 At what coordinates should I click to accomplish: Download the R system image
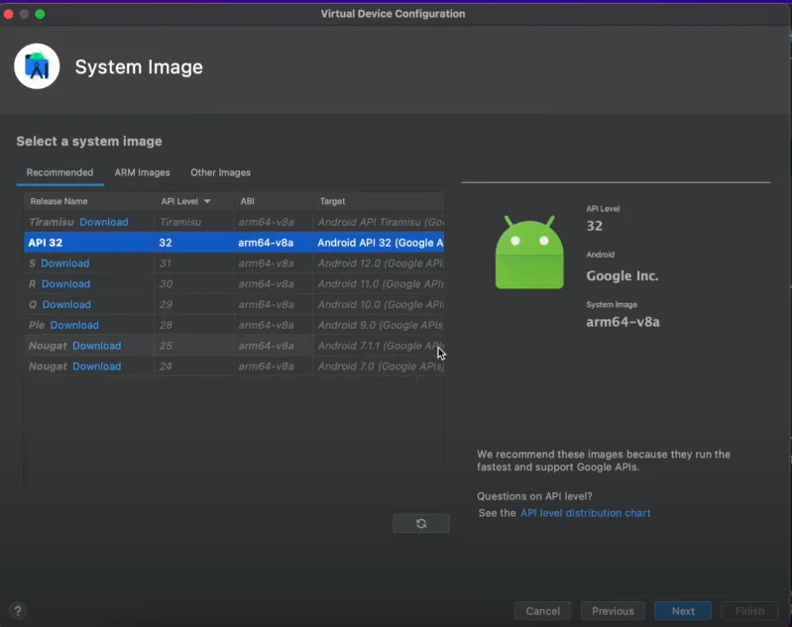coord(65,284)
